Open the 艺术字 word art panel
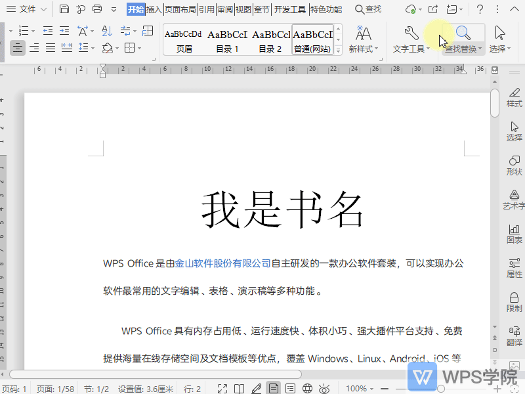 click(x=514, y=200)
